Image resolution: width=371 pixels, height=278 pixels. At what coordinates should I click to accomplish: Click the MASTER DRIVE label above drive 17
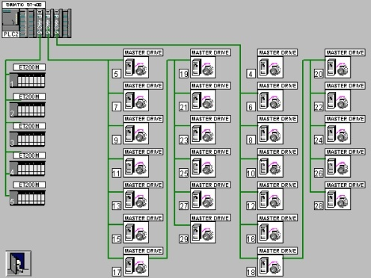[x=144, y=250]
